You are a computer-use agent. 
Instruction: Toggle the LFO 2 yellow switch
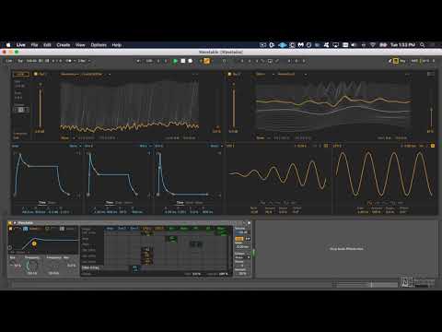[433, 146]
